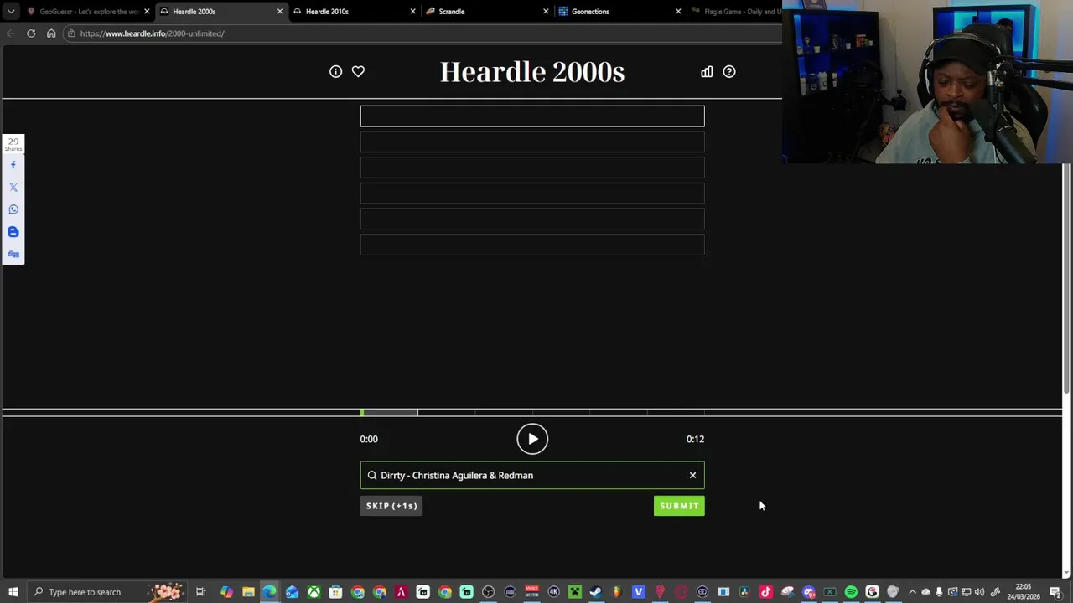Share via WhatsApp from side share bar
Image resolution: width=1073 pixels, height=603 pixels.
click(x=13, y=209)
